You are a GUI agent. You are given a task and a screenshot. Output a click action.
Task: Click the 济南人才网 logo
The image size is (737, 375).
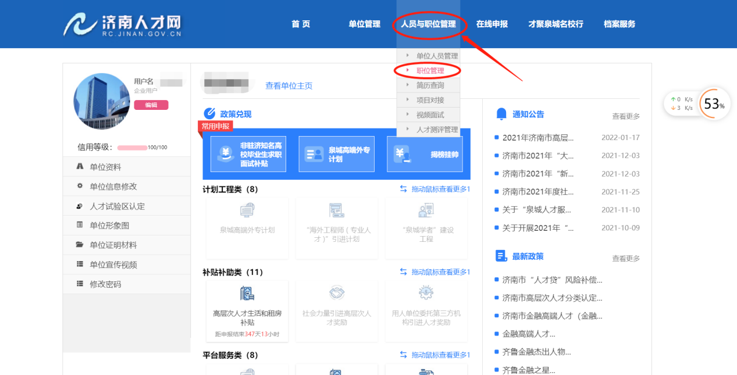(x=122, y=24)
